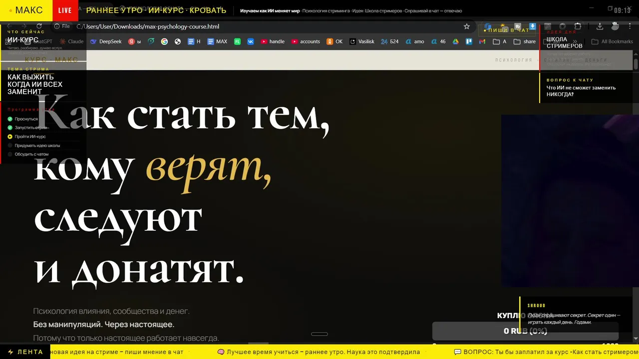Click the 'МАКС' stream name badge
The width and height of the screenshot is (639, 359).
coord(26,10)
